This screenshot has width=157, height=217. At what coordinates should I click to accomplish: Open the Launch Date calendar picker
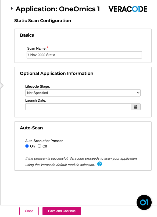coord(136,106)
